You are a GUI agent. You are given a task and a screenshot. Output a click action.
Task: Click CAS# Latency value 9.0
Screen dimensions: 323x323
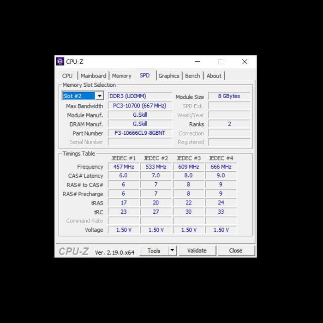(x=221, y=175)
